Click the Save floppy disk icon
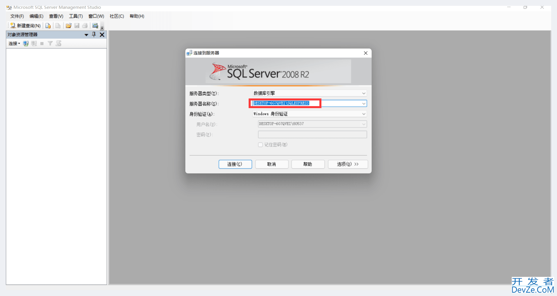557x296 pixels. tap(77, 26)
